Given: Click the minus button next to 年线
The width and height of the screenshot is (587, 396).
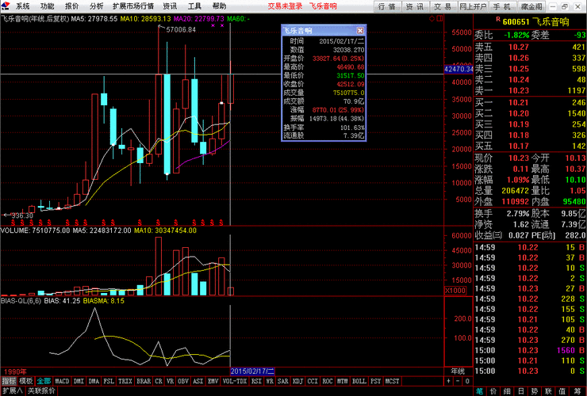Looking at the screenshot, I should click(x=458, y=381).
